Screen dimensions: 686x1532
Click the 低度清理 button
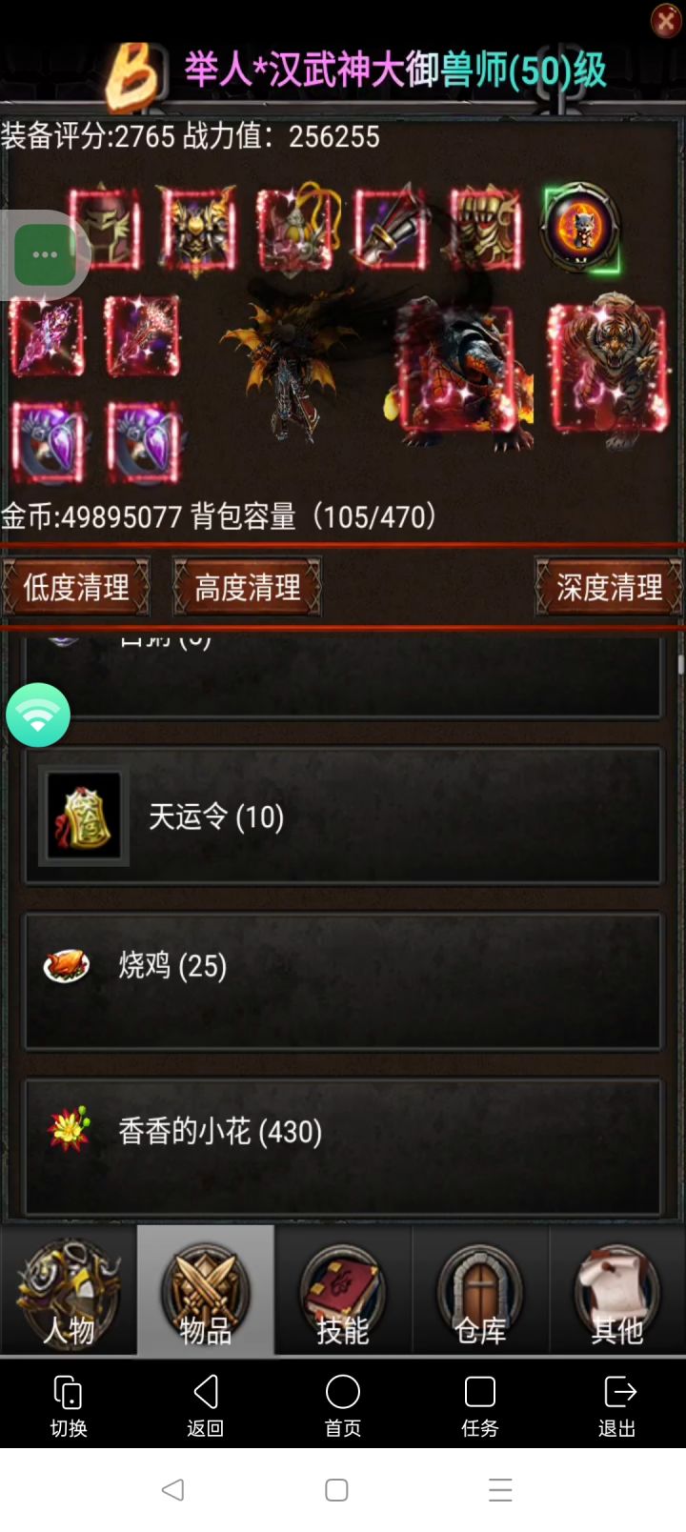76,587
